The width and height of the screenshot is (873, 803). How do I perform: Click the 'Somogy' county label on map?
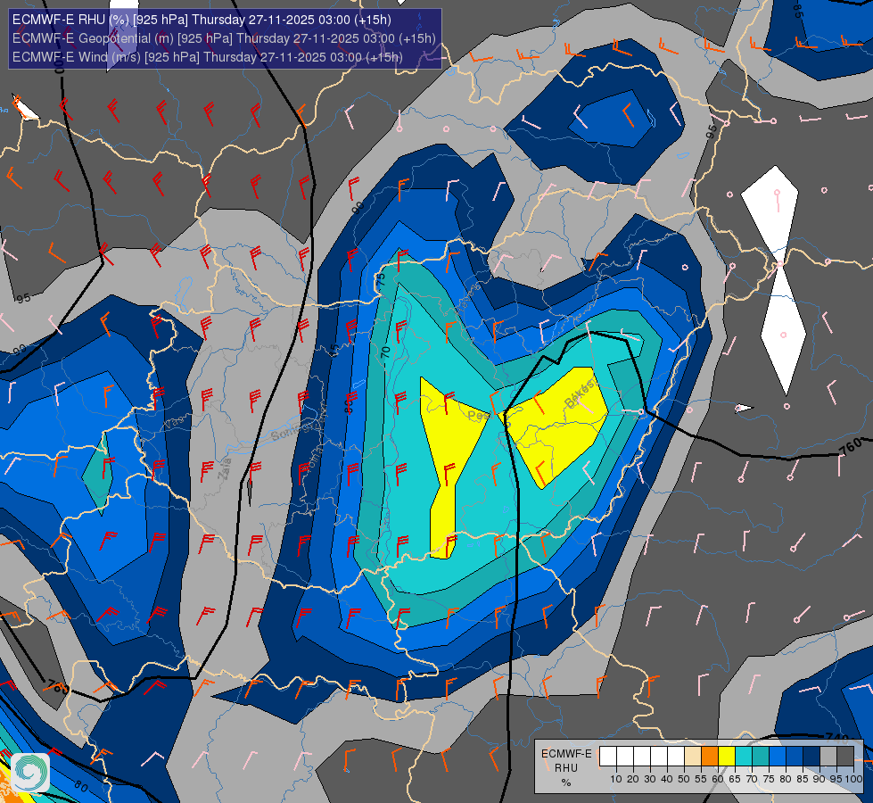(x=292, y=430)
